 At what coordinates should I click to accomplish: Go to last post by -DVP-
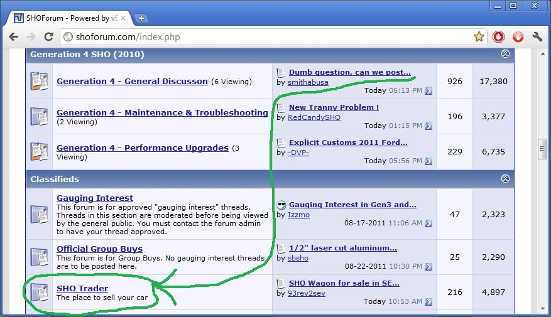tap(428, 161)
